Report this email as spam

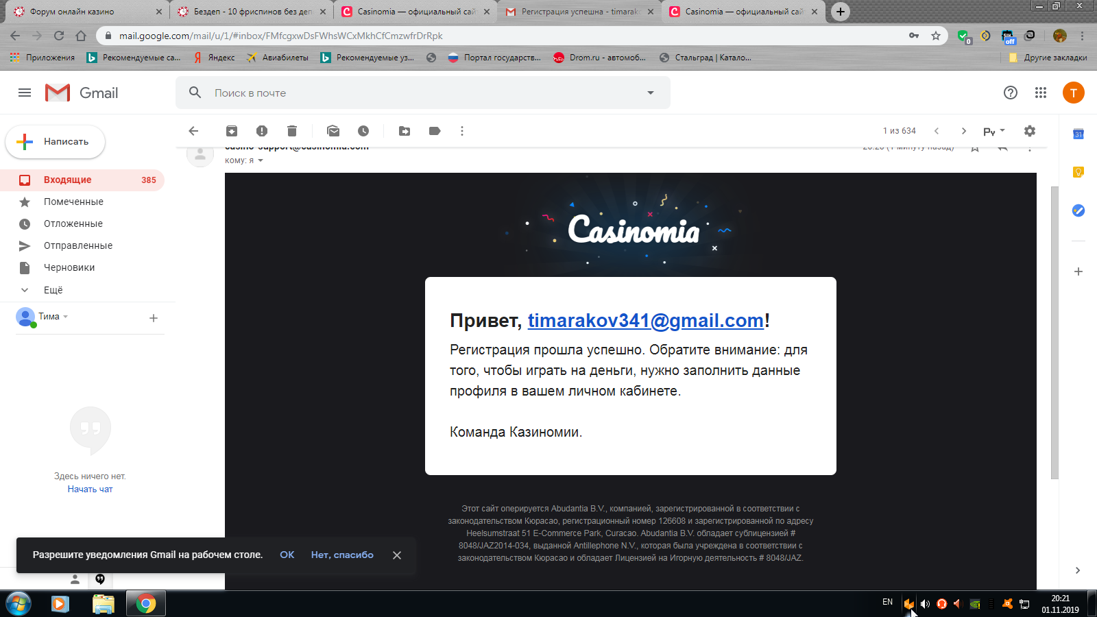(x=262, y=131)
